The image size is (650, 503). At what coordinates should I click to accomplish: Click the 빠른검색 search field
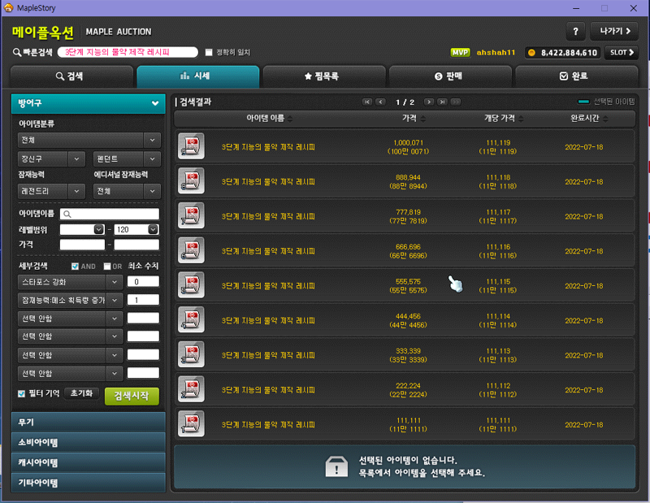(x=128, y=52)
